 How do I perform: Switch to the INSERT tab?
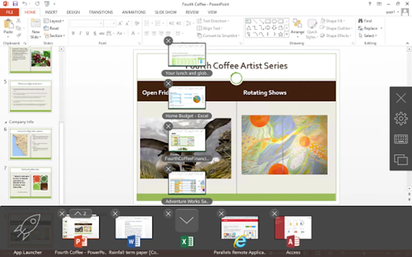pyautogui.click(x=51, y=12)
